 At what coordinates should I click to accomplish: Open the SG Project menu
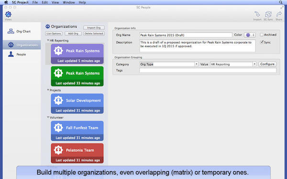pyautogui.click(x=20, y=2)
